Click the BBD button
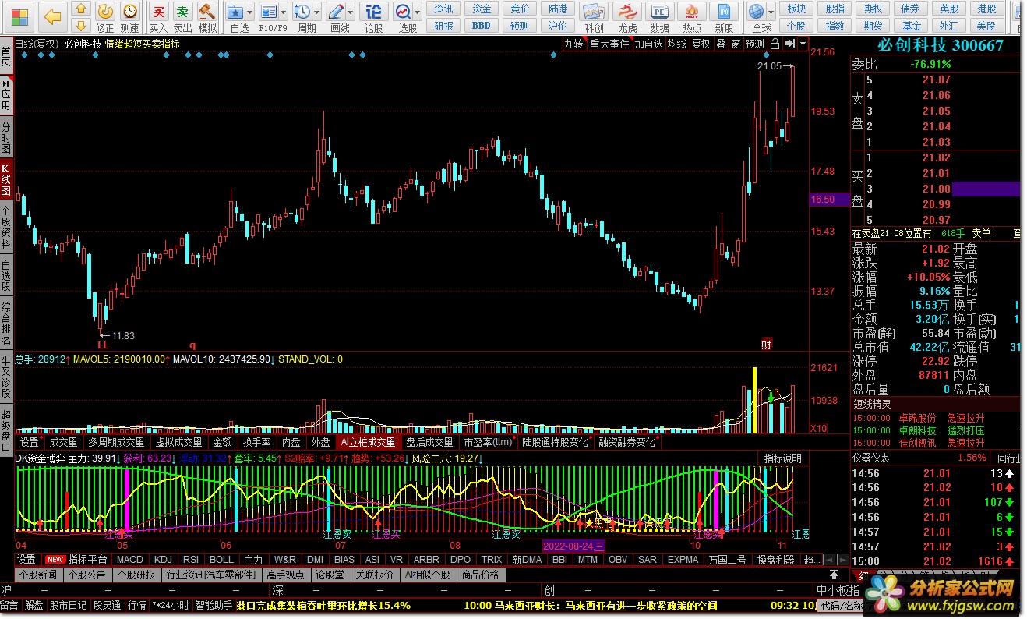This screenshot has width=1027, height=619. (482, 25)
